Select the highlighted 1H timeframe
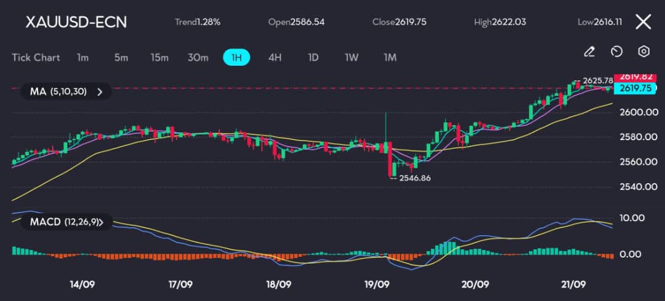Viewport: 665px width, 301px height. click(236, 58)
